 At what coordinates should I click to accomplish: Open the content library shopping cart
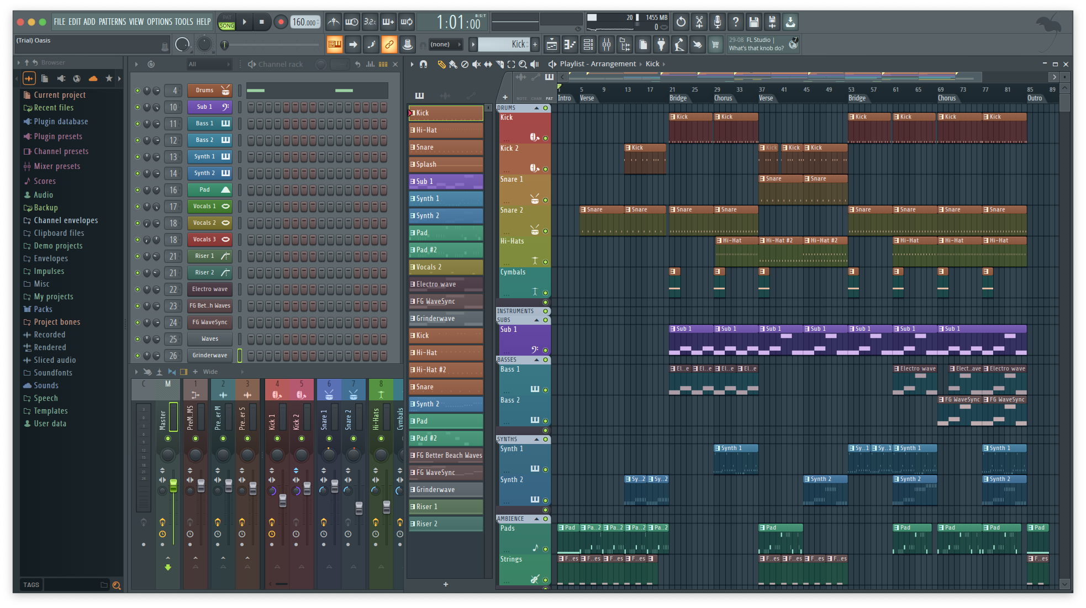715,45
